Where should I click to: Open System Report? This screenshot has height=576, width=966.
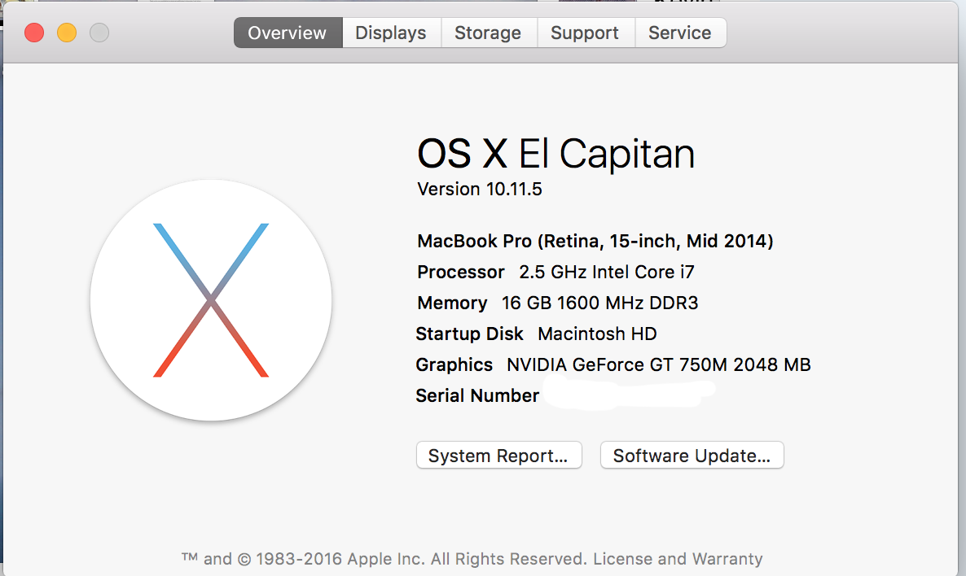pos(499,456)
